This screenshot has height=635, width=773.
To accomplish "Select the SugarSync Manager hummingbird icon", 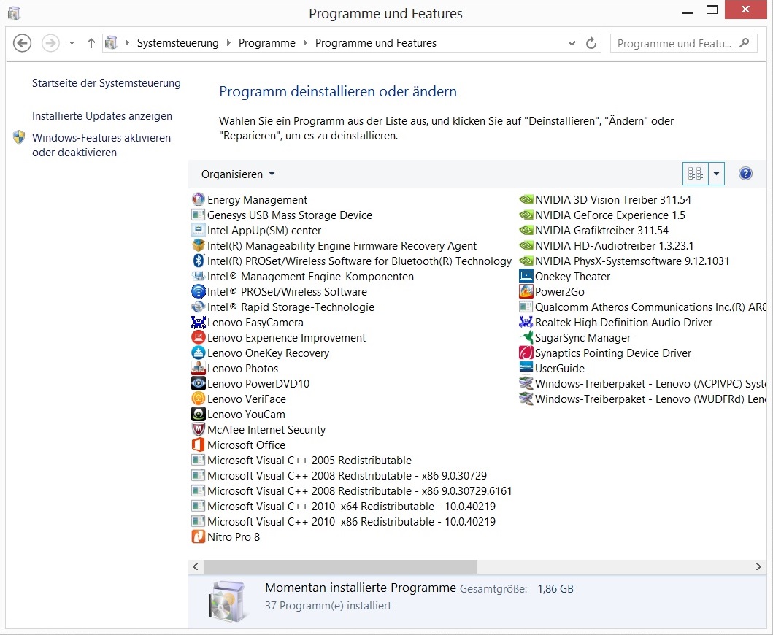I will pyautogui.click(x=526, y=337).
